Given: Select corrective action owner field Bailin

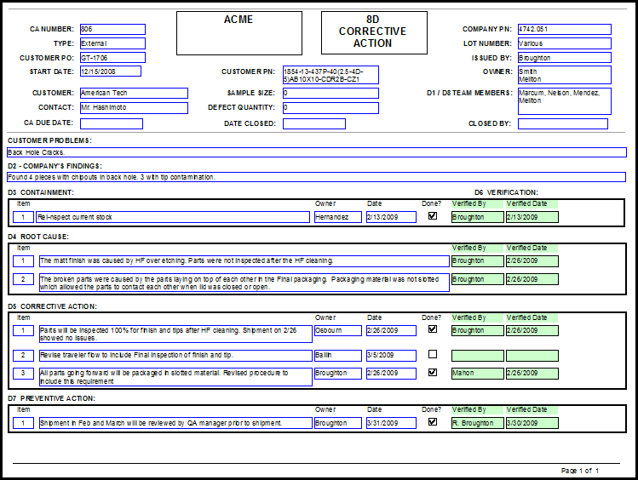Looking at the screenshot, I should point(337,356).
